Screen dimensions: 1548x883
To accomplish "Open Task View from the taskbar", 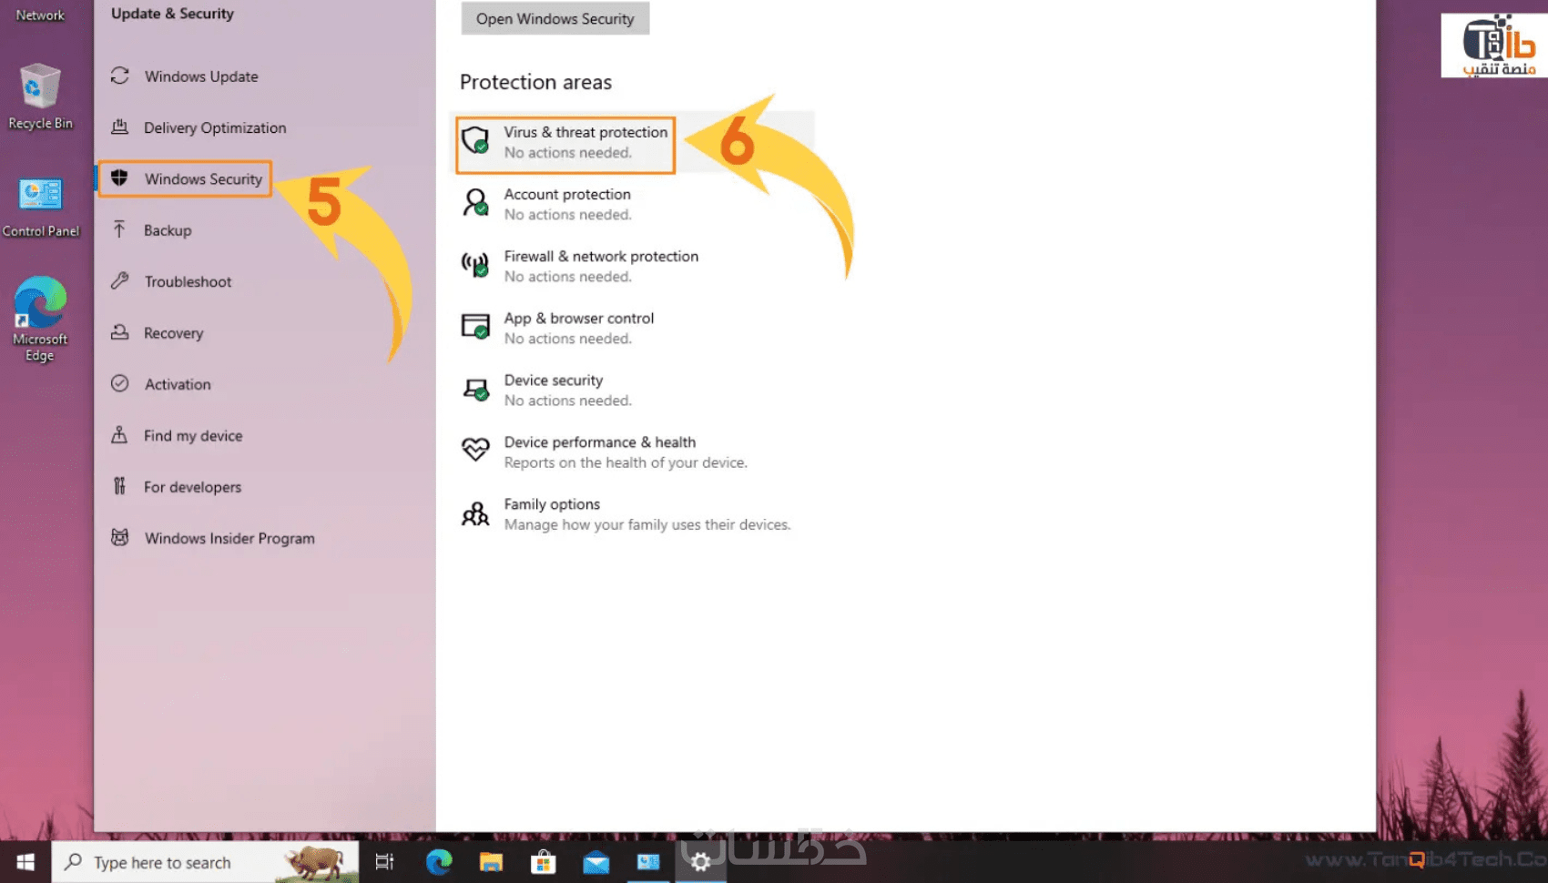I will [x=384, y=861].
